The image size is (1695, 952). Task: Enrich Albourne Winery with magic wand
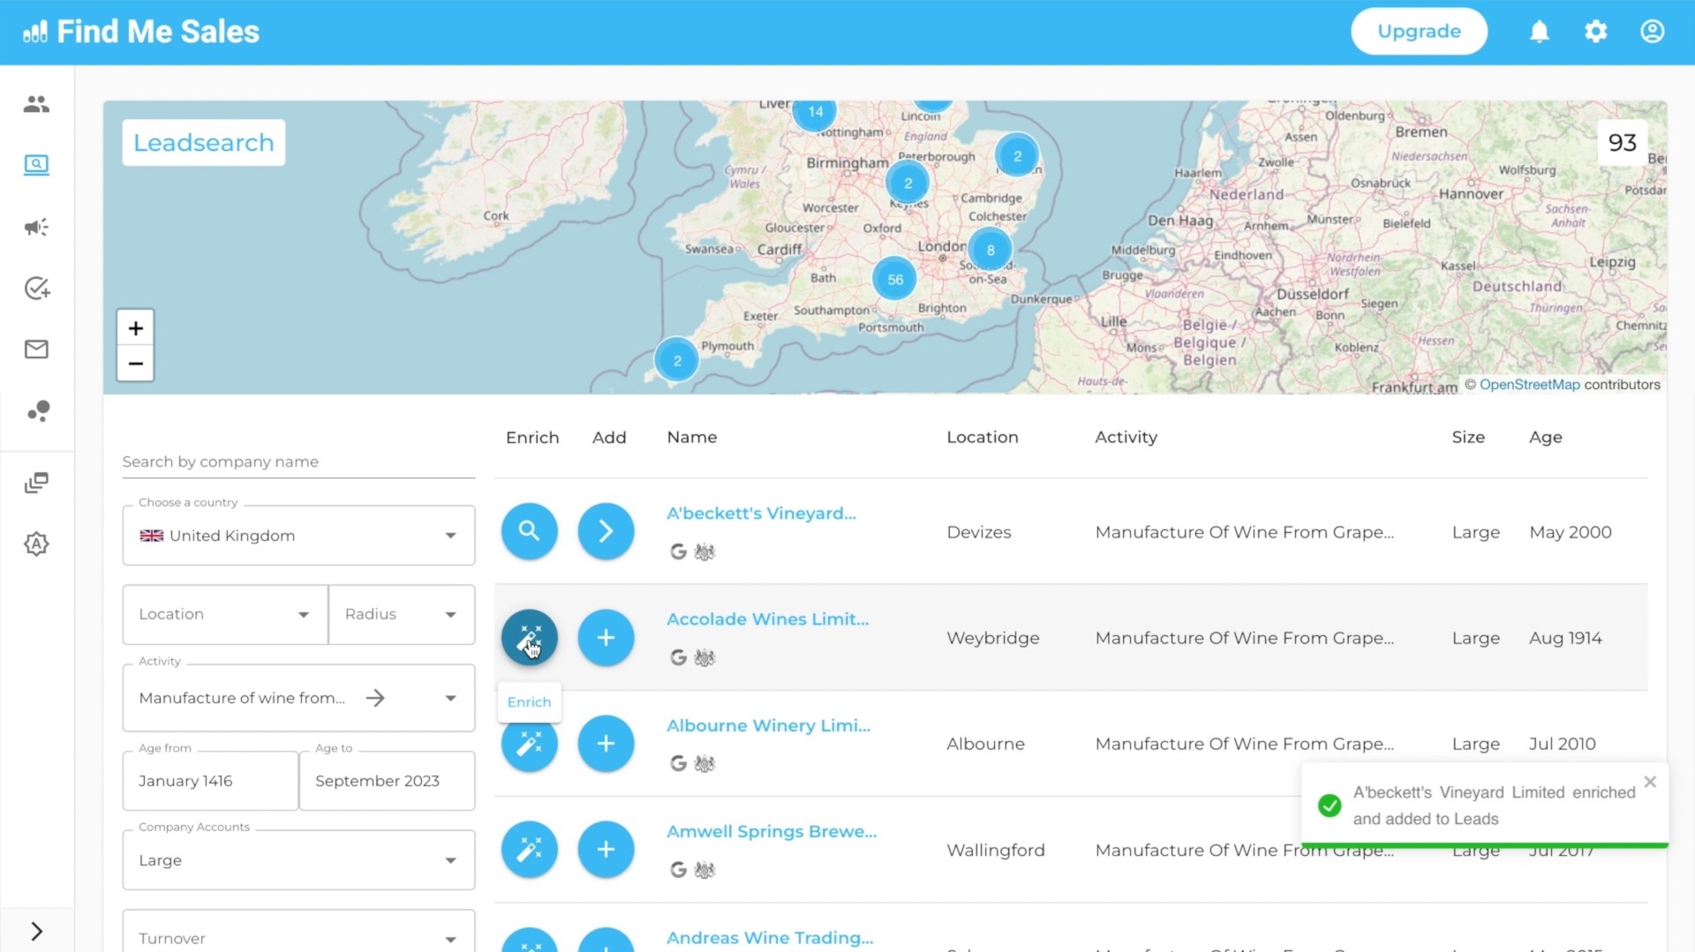coord(529,746)
